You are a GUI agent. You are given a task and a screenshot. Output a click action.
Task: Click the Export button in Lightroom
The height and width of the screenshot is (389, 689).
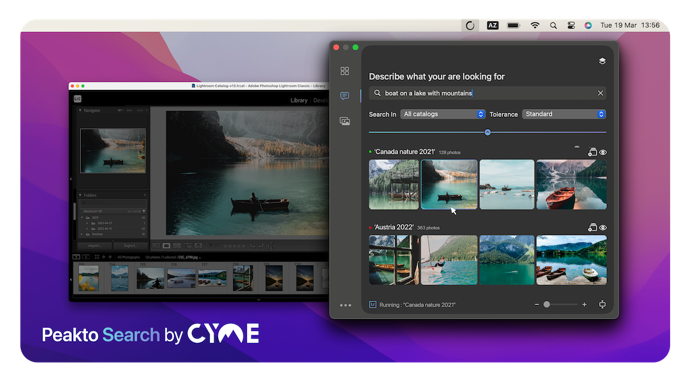tap(130, 246)
